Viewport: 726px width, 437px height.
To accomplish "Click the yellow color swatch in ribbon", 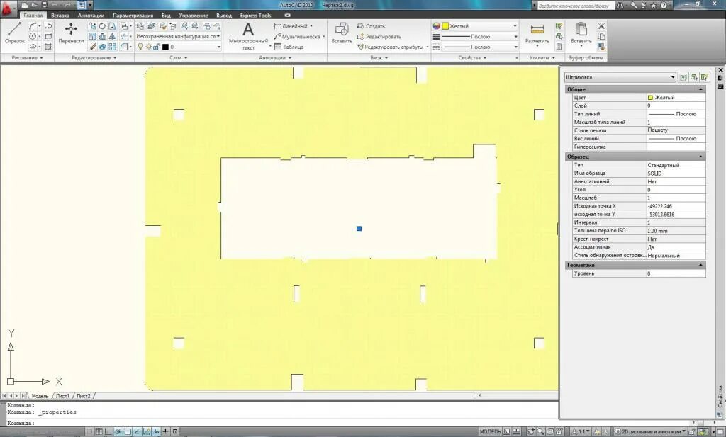I will [445, 26].
